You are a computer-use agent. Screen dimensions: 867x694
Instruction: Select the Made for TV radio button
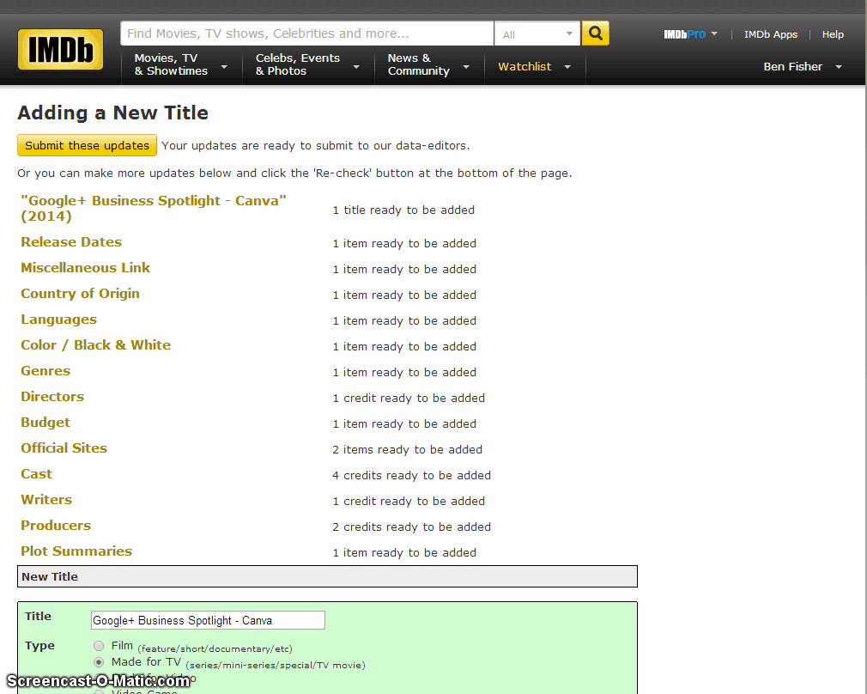coord(99,663)
